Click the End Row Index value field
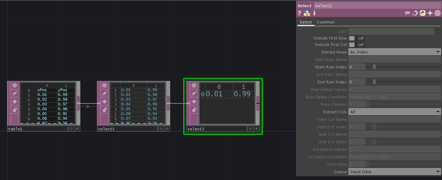 [357, 82]
